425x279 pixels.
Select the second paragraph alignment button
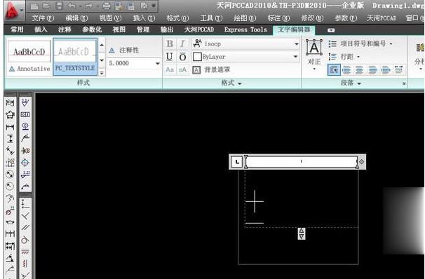coord(346,70)
